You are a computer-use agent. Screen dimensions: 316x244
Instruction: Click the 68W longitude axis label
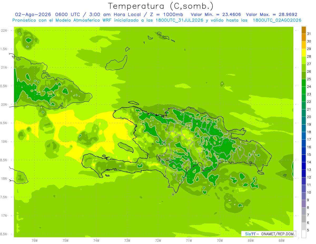click(x=282, y=241)
